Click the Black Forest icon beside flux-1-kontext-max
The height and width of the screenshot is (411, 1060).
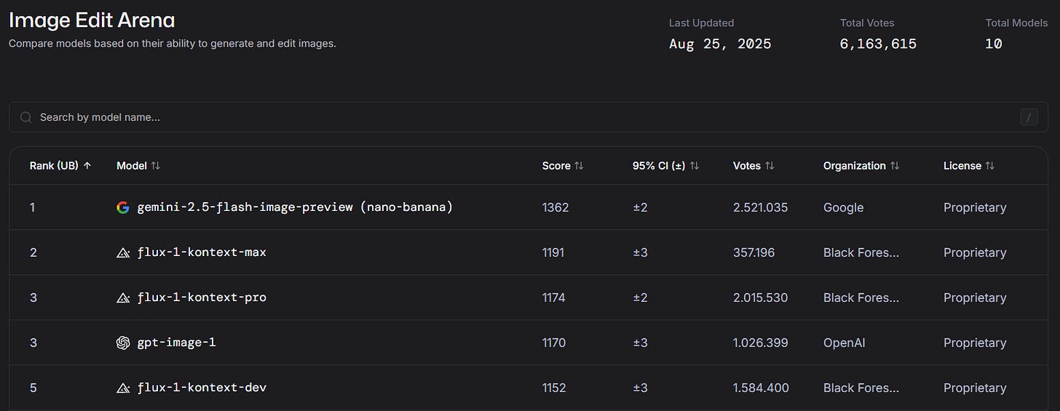123,252
